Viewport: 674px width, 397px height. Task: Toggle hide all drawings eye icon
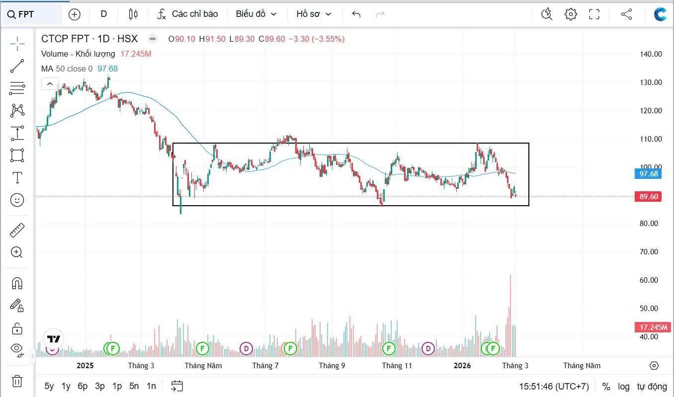[x=17, y=350]
